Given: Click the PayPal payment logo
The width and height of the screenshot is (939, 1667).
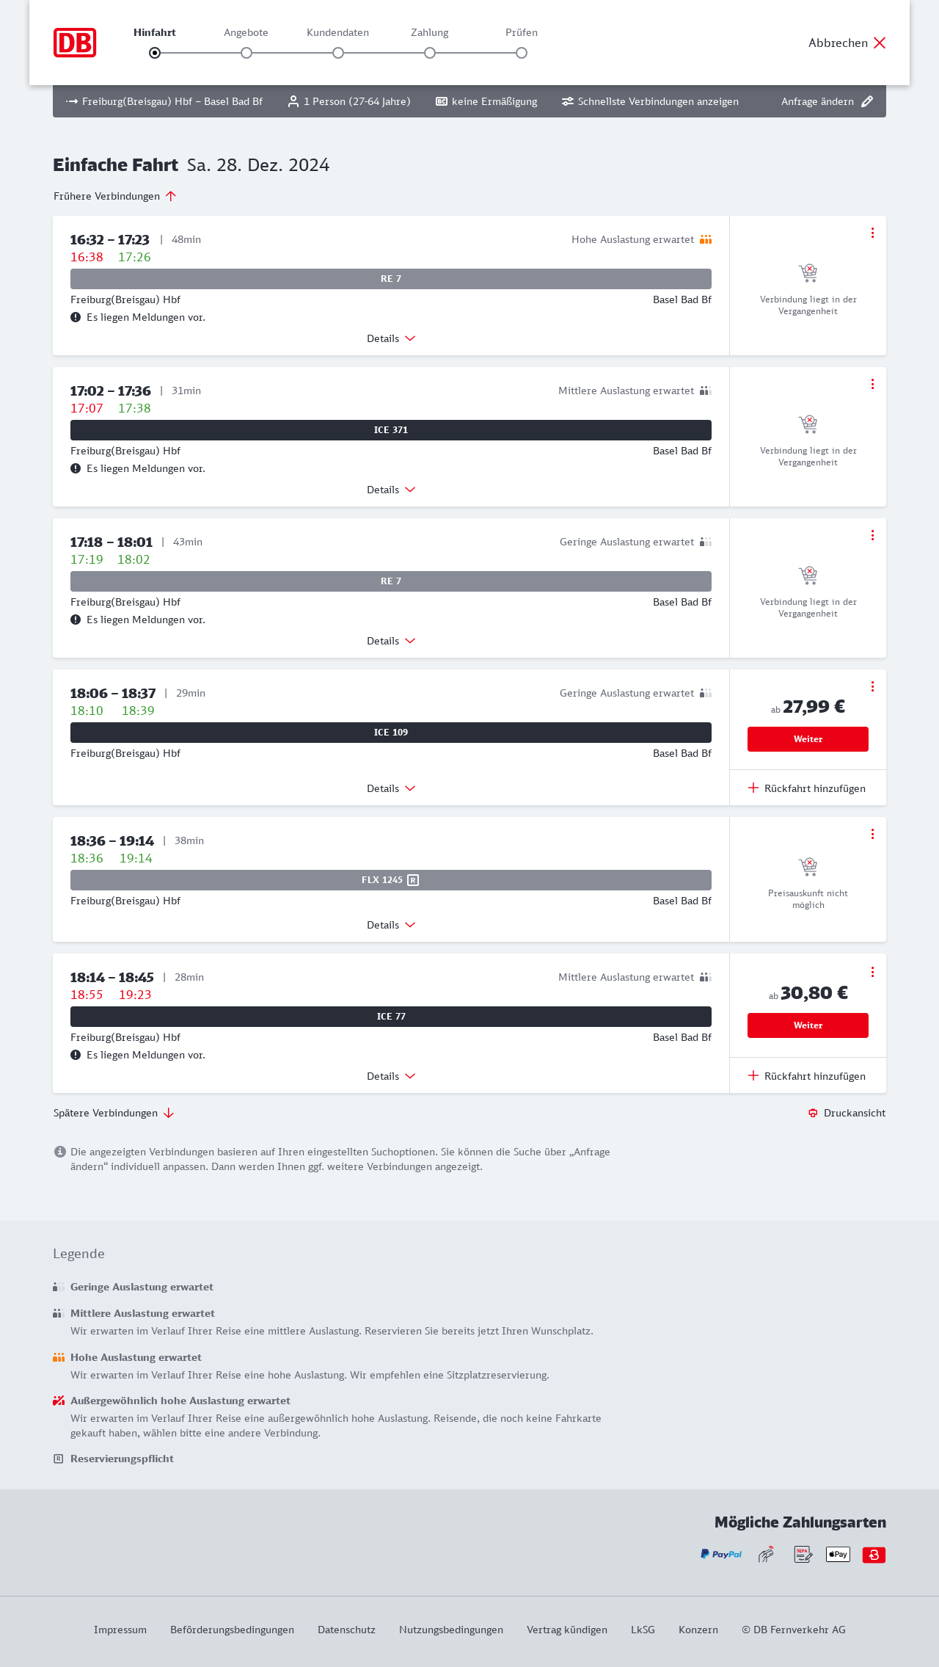Looking at the screenshot, I should tap(720, 1554).
